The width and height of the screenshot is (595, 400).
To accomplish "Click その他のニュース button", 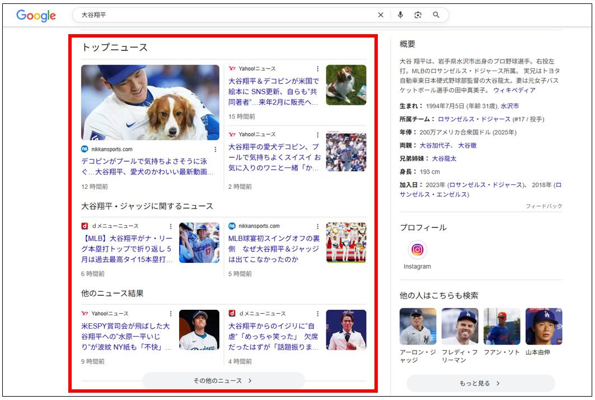I will point(223,380).
